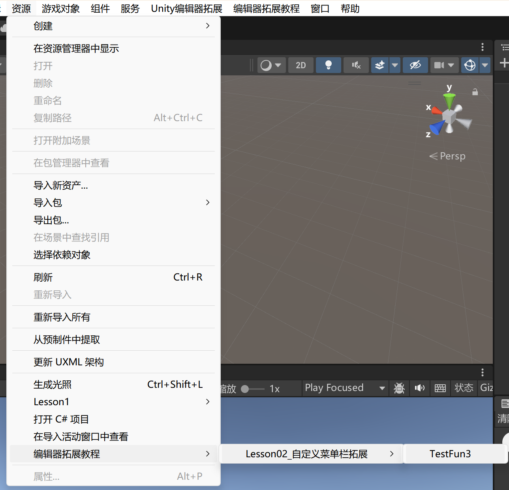The width and height of the screenshot is (509, 490).
Task: Adjust the Game view 缩放 zoom slider
Action: coord(245,389)
